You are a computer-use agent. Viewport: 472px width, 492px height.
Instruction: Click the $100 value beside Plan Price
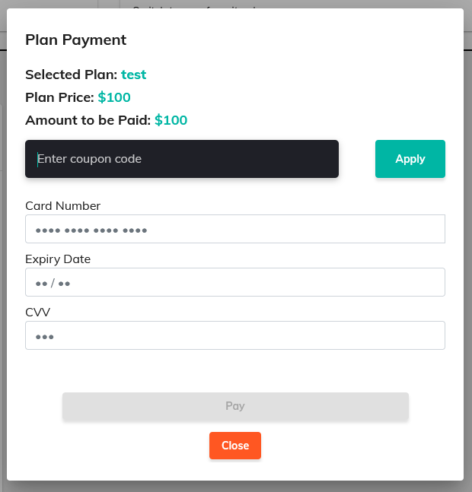114,97
